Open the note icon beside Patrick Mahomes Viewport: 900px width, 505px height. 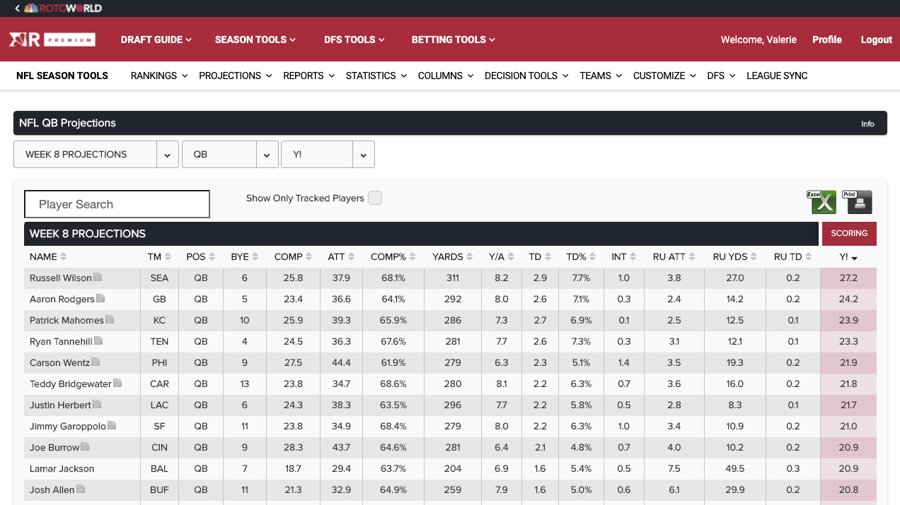point(110,320)
